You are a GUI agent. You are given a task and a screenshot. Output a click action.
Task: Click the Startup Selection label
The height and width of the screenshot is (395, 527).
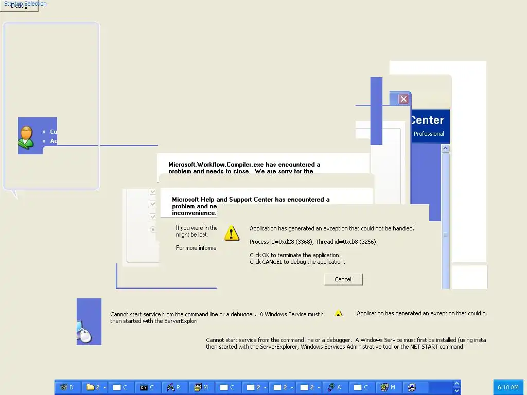click(26, 4)
